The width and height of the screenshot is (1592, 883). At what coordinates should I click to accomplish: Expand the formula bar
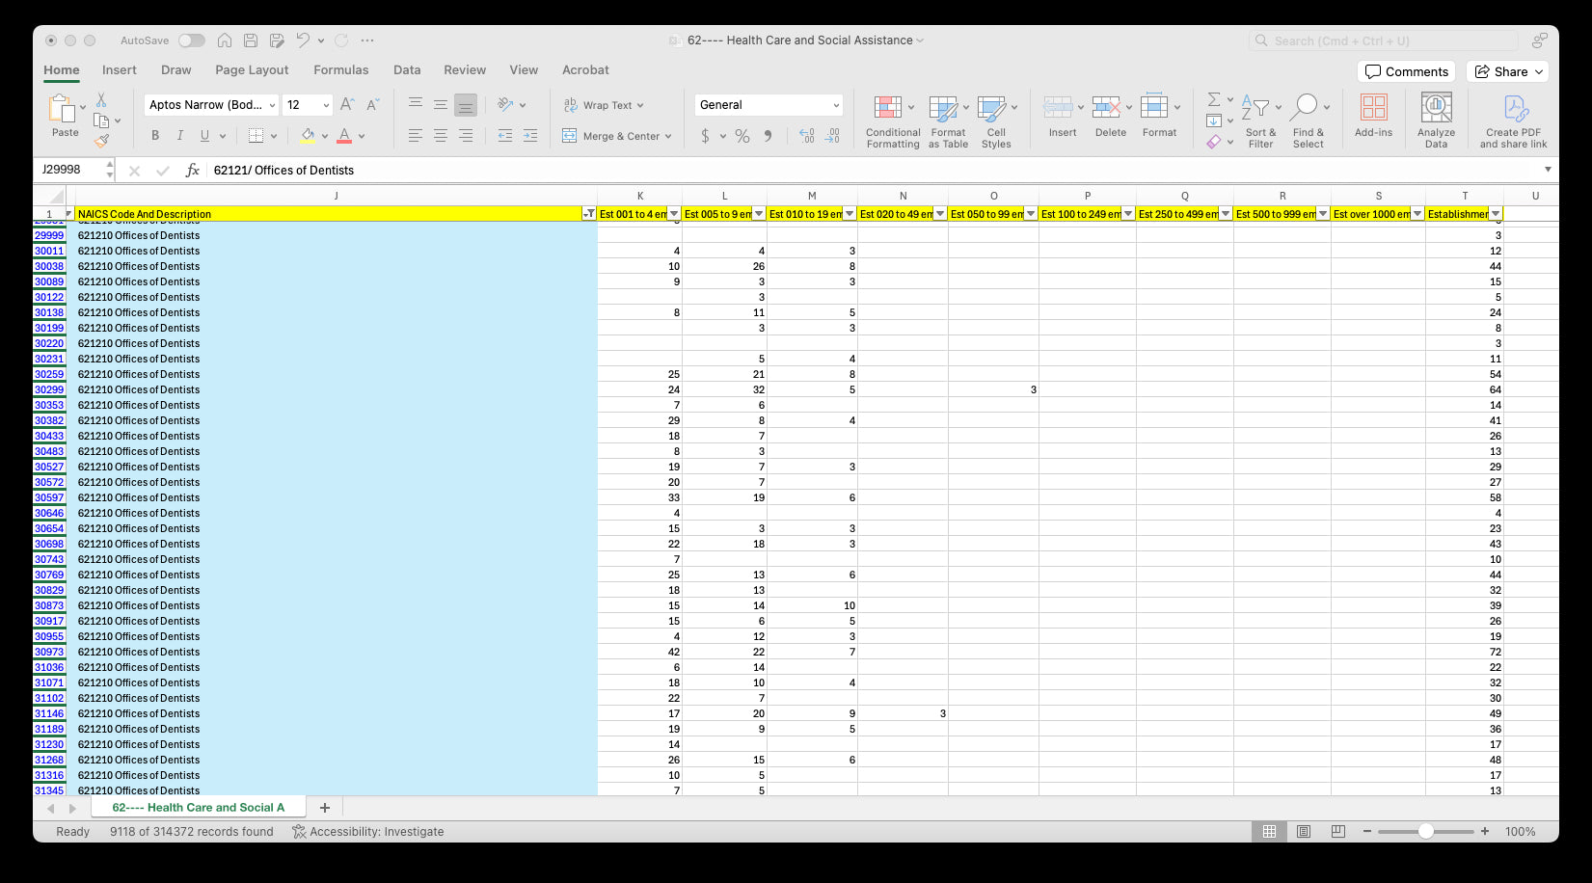point(1548,170)
